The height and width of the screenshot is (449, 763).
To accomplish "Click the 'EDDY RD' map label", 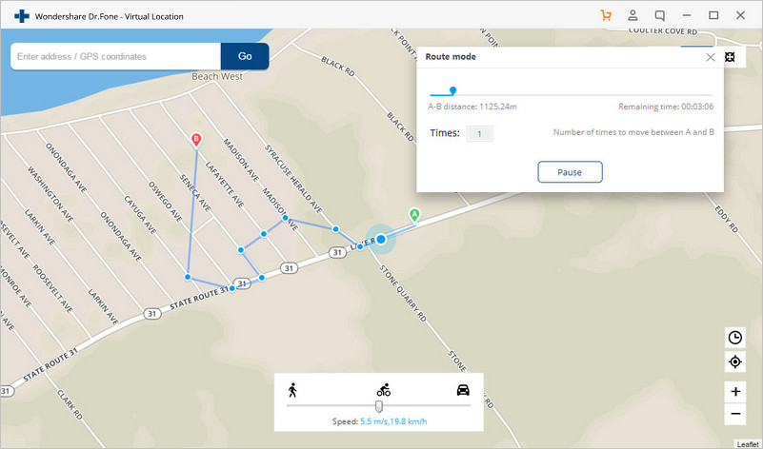I will click(727, 218).
